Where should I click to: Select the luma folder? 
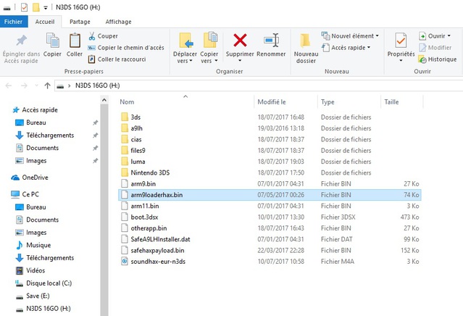138,161
